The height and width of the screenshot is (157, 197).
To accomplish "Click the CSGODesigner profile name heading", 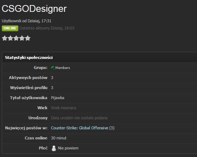I will click(34, 9).
